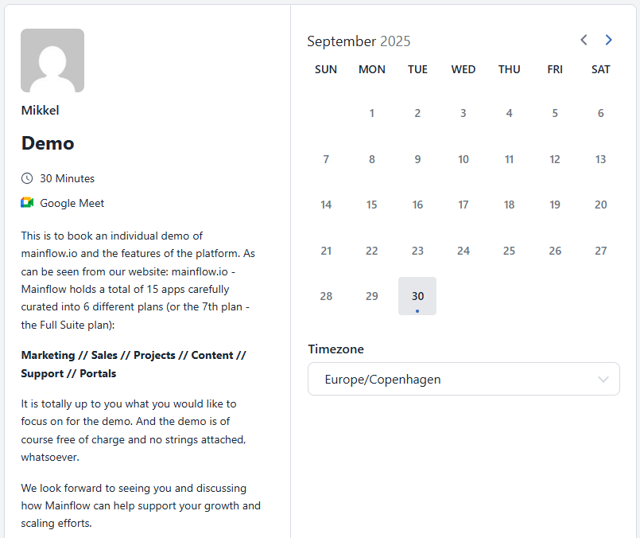Pick September 24 on calendar
Image resolution: width=640 pixels, height=538 pixels.
[x=464, y=251]
